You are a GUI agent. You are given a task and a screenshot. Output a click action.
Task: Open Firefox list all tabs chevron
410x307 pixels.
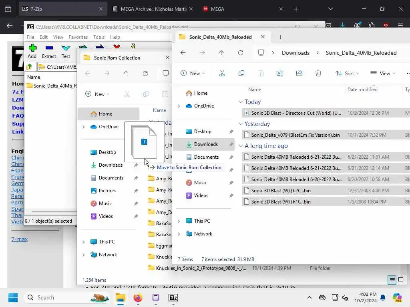pos(330,9)
